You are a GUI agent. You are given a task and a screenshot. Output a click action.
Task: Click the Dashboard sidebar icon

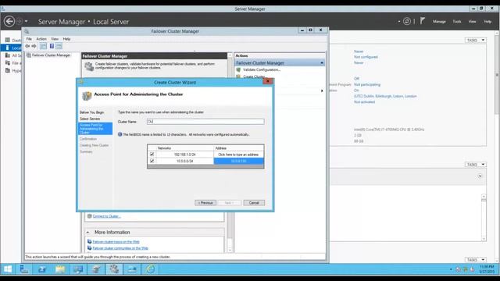[8, 40]
